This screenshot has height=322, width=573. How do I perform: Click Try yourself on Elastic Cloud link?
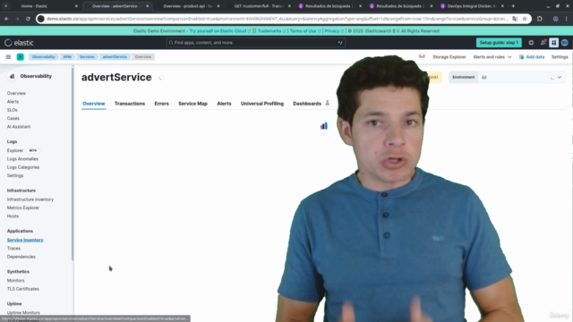[x=219, y=31]
